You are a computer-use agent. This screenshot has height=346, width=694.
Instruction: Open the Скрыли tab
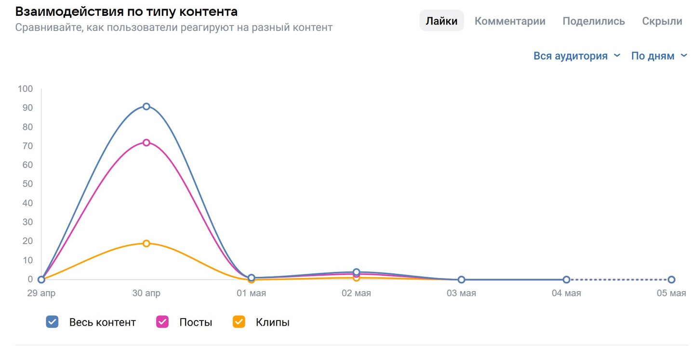point(662,21)
